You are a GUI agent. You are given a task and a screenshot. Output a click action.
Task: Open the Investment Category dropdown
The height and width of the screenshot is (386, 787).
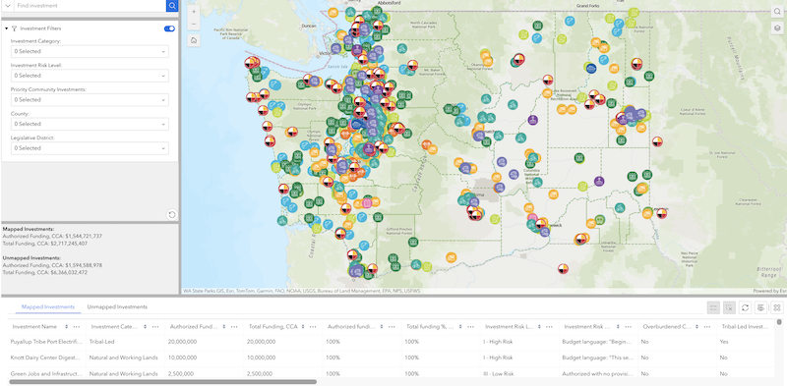tap(90, 51)
